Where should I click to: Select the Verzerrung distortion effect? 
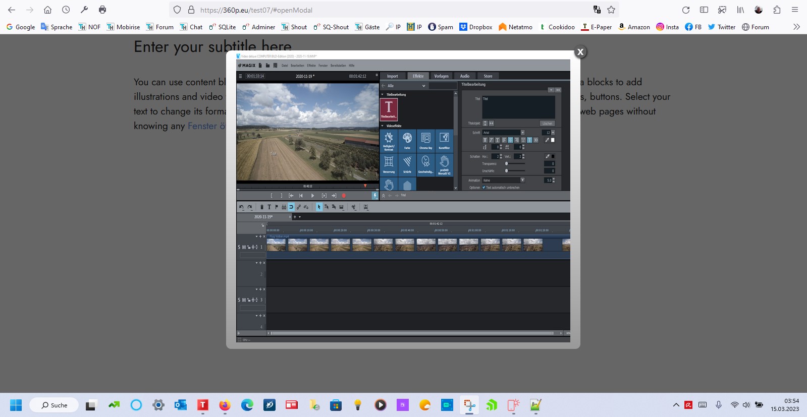389,164
